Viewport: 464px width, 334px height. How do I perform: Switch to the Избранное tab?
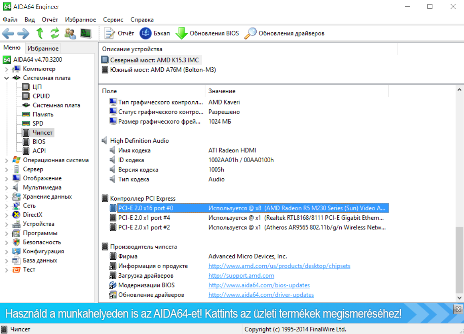43,48
